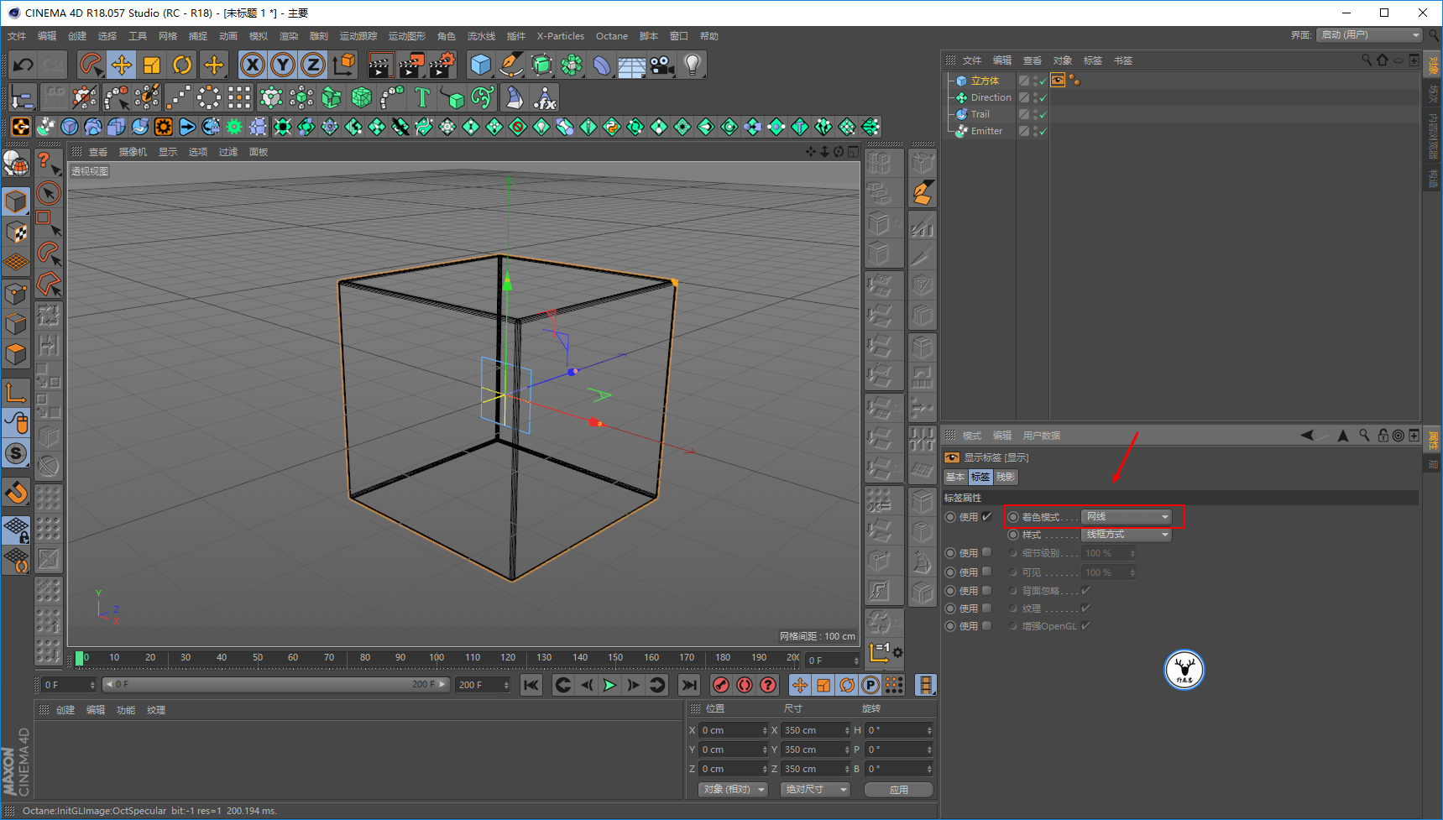Click the Camera object icon
1443x820 pixels.
click(662, 65)
